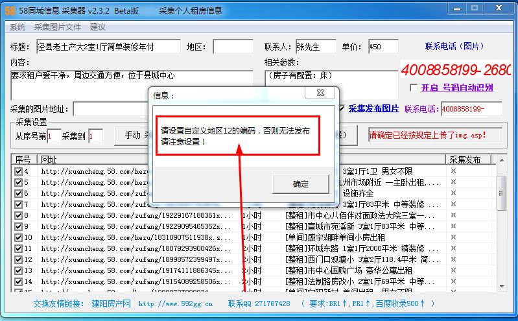Click the 标题 text input field
The height and width of the screenshot is (321, 518).
[107, 47]
